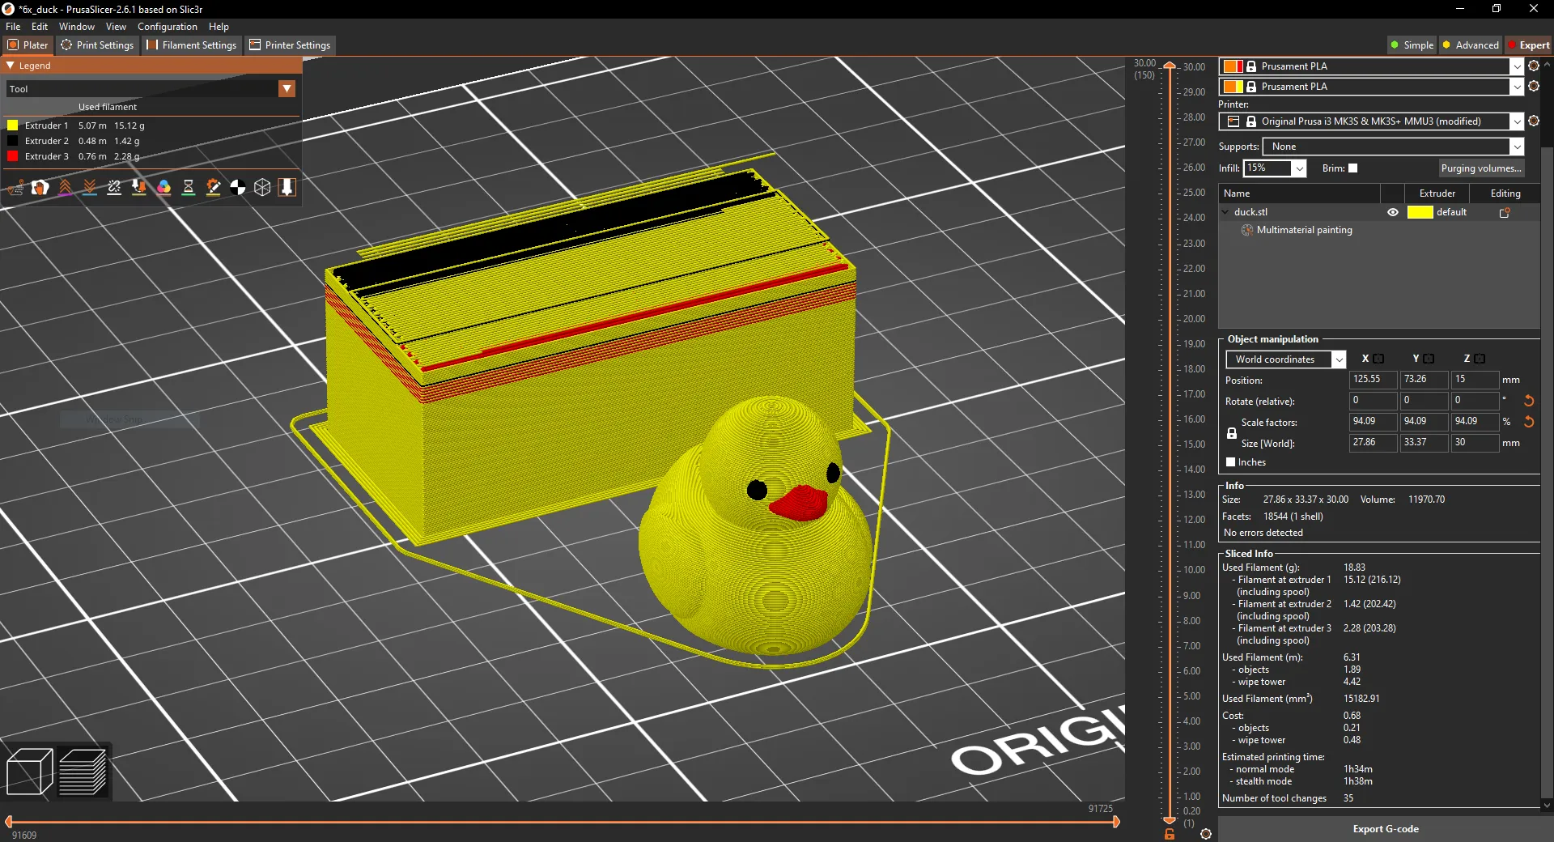Viewport: 1554px width, 842px height.
Task: Click the color changes rainbow icon in the legend
Action: pos(163,188)
